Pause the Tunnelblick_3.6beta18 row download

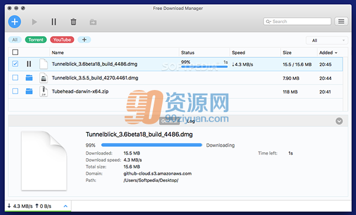[29, 64]
